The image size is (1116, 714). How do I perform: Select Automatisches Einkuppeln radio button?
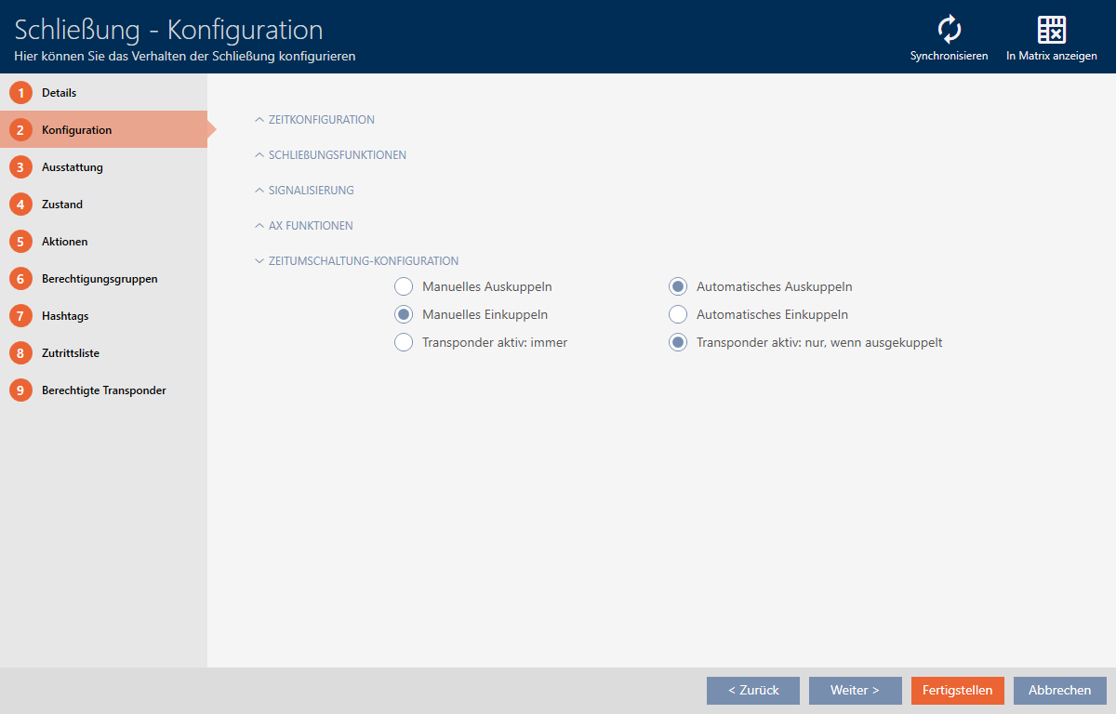click(678, 314)
